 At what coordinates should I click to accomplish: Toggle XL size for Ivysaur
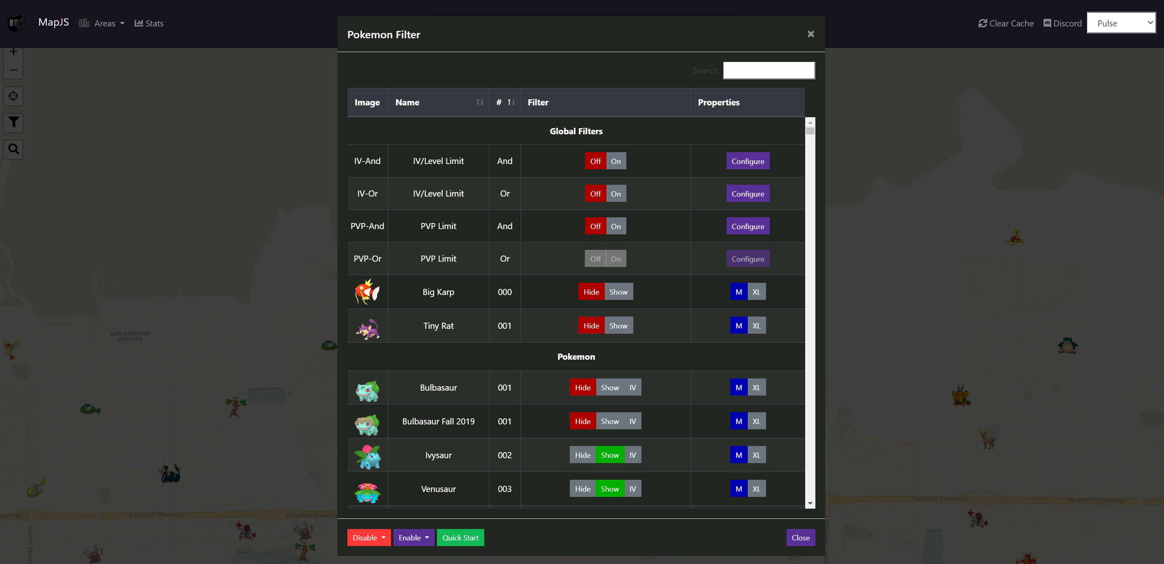(x=756, y=455)
